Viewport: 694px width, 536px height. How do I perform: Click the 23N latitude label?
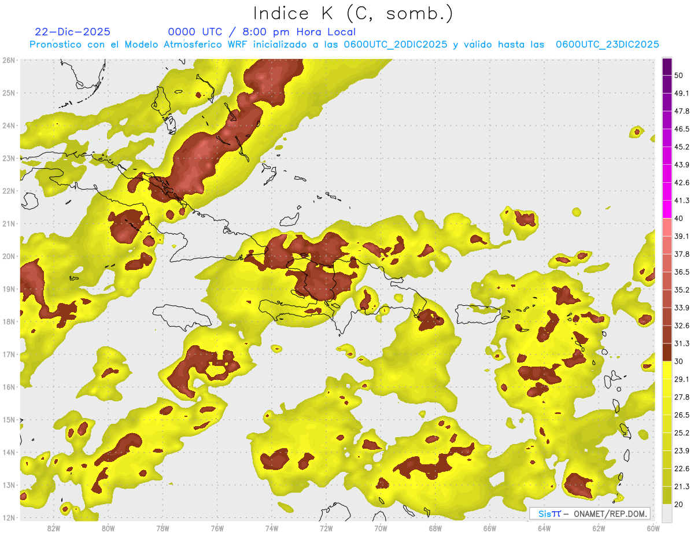pos(9,158)
